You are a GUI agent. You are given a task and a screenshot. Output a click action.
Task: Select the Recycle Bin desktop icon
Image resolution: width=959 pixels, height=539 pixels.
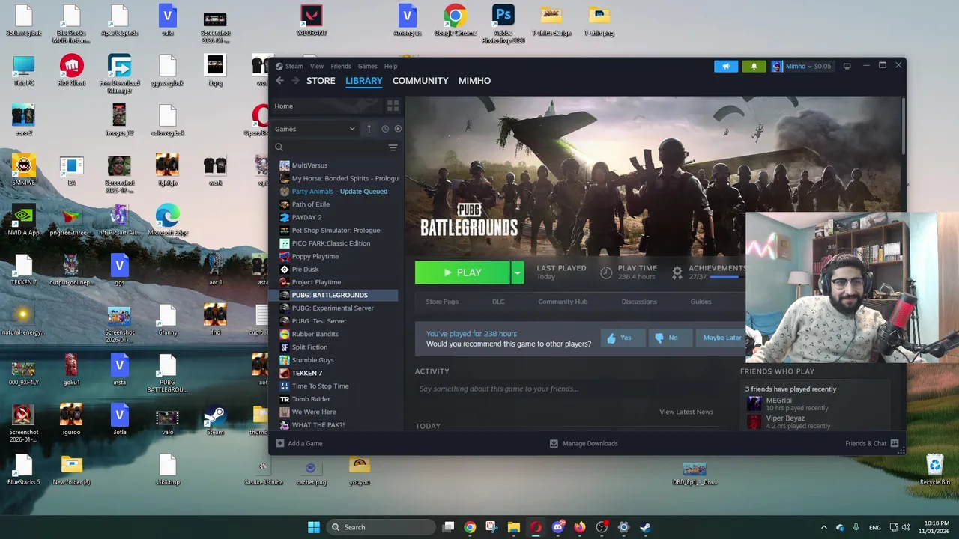[934, 470]
